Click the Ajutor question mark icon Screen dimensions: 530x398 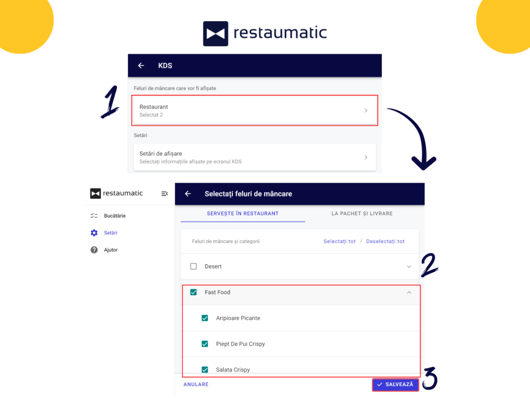pos(94,250)
